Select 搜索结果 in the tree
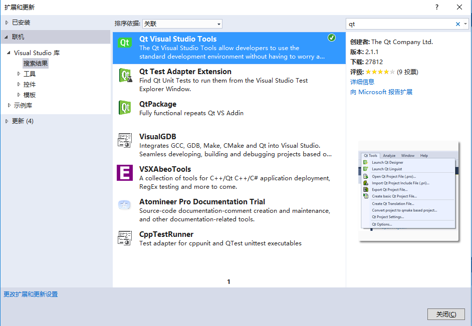The image size is (472, 326). click(36, 64)
